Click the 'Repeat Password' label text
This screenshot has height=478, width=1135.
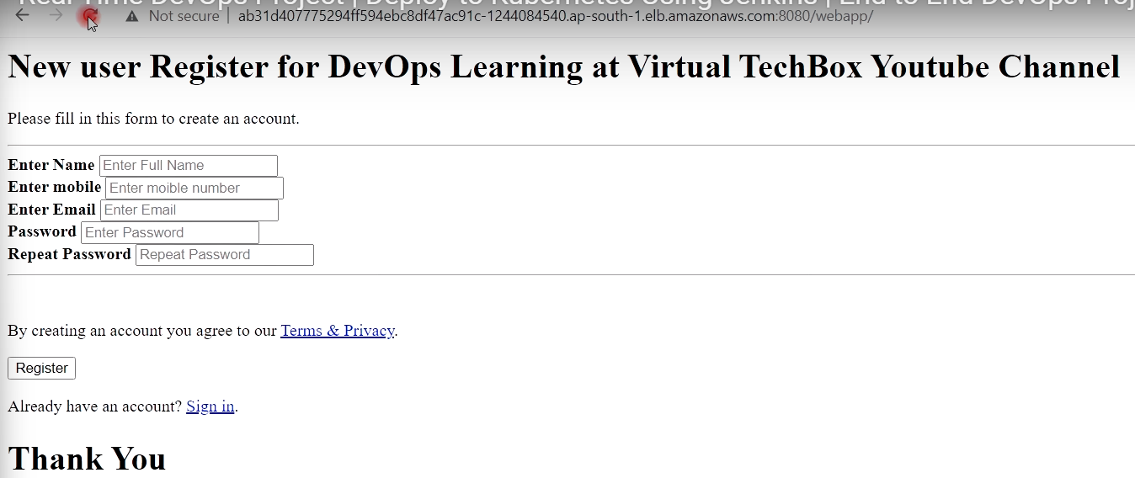(x=70, y=254)
